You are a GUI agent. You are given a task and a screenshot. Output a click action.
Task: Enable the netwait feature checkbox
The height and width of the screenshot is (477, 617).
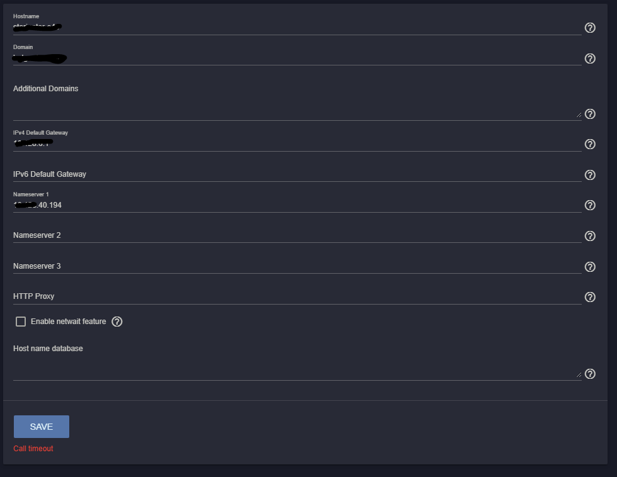[x=21, y=322]
